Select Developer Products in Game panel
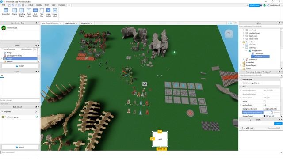The height and width of the screenshot is (159, 283). click(x=14, y=56)
